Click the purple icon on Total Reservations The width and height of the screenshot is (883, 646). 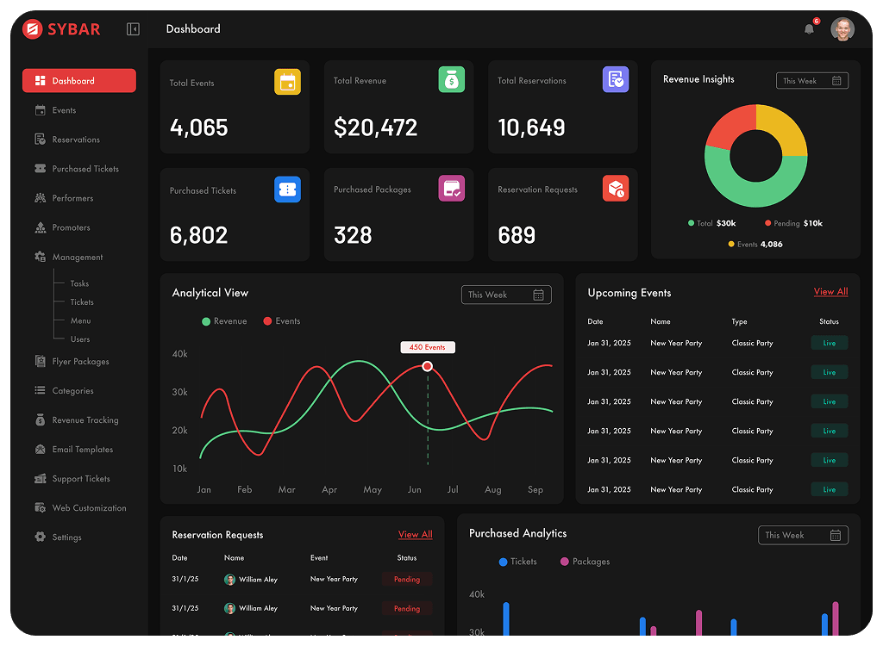(x=616, y=79)
